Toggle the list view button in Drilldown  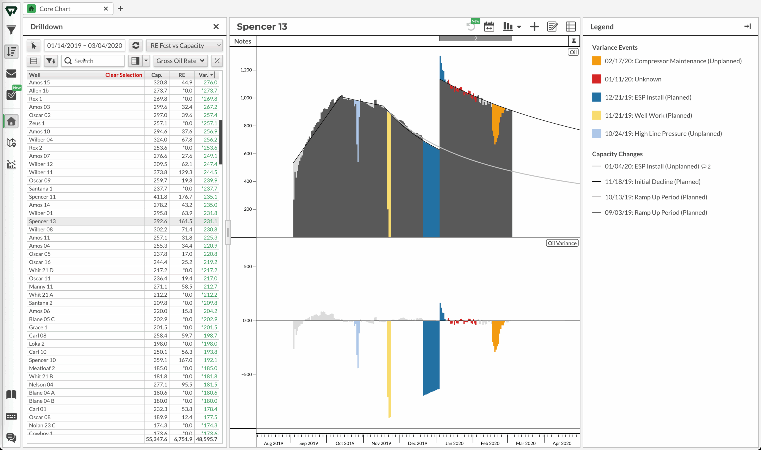coord(34,61)
